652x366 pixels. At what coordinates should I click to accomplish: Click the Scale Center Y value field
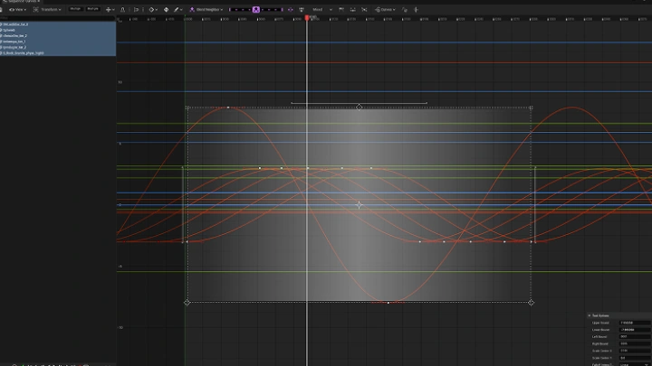pyautogui.click(x=635, y=358)
